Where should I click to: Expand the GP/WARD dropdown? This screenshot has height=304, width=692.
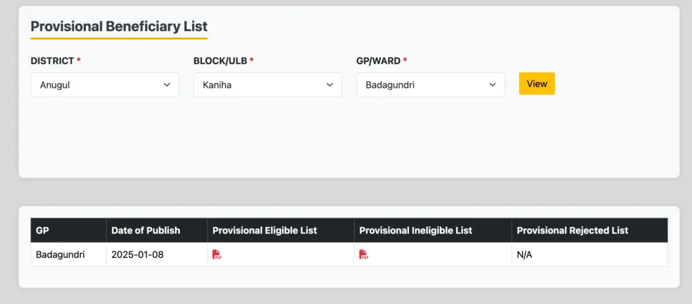click(430, 85)
